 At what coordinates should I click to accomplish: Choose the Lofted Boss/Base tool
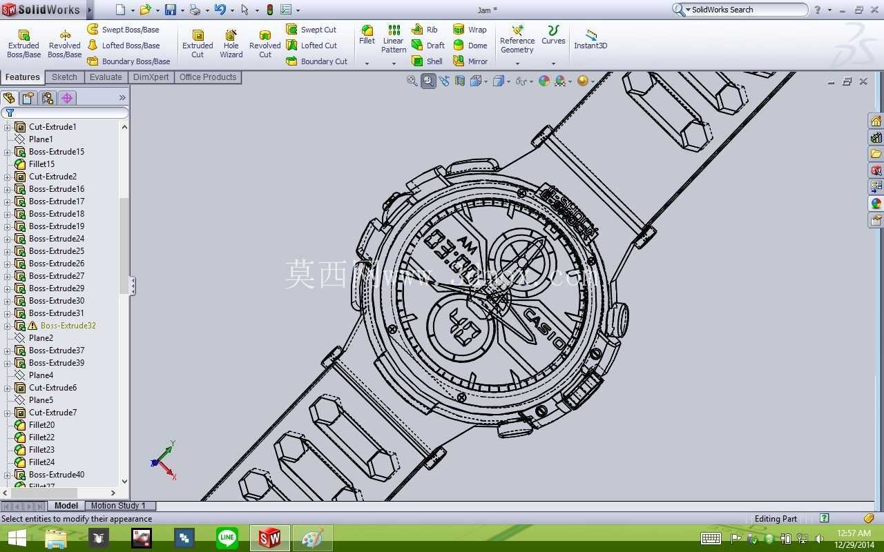tap(123, 46)
